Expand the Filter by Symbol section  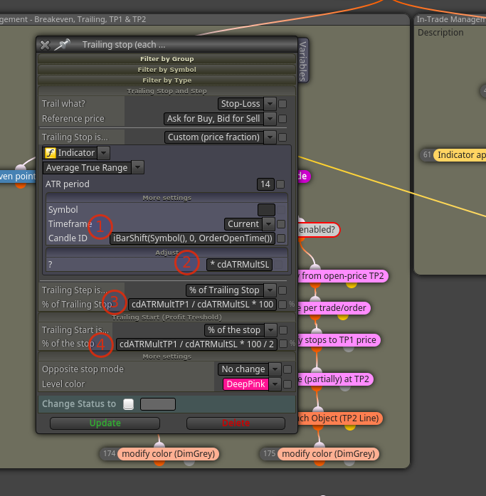[167, 70]
